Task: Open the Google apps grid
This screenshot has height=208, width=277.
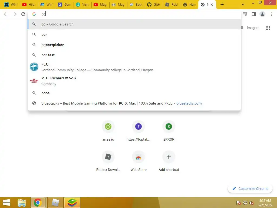Action: tap(268, 28)
